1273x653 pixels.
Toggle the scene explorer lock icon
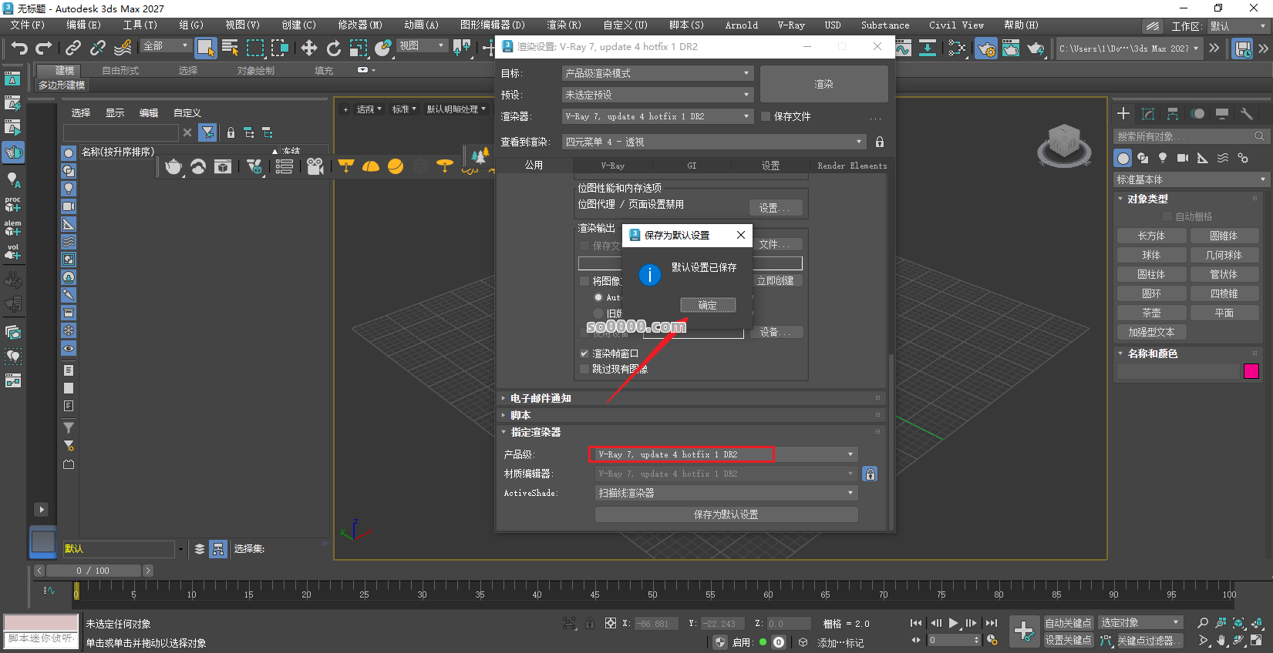tap(231, 133)
